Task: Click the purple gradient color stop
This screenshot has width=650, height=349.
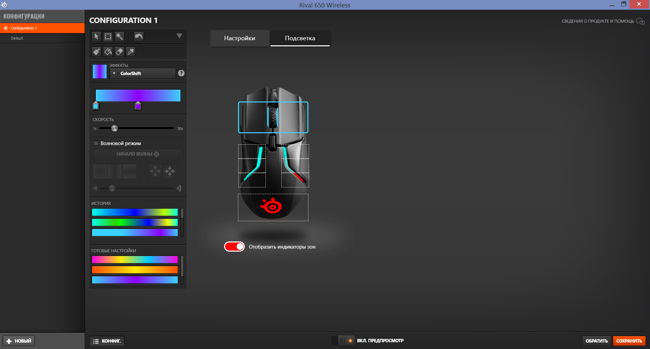Action: click(138, 106)
